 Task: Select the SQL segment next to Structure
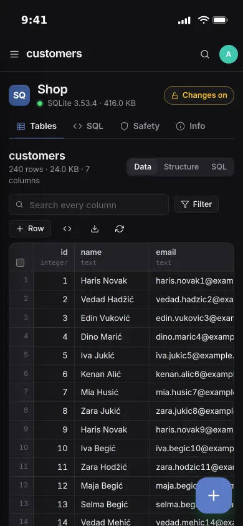[219, 167]
